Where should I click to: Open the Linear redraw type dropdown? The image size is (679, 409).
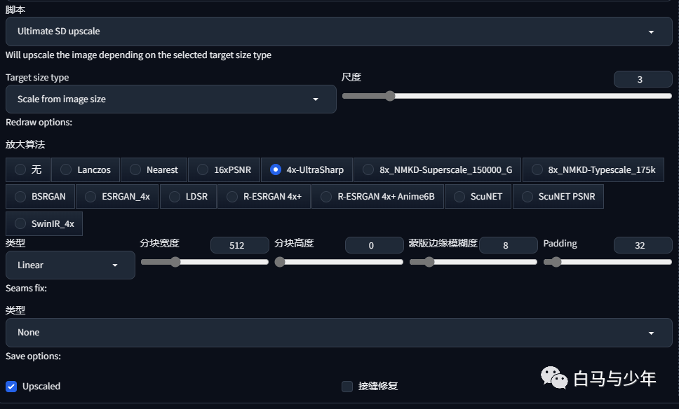70,265
